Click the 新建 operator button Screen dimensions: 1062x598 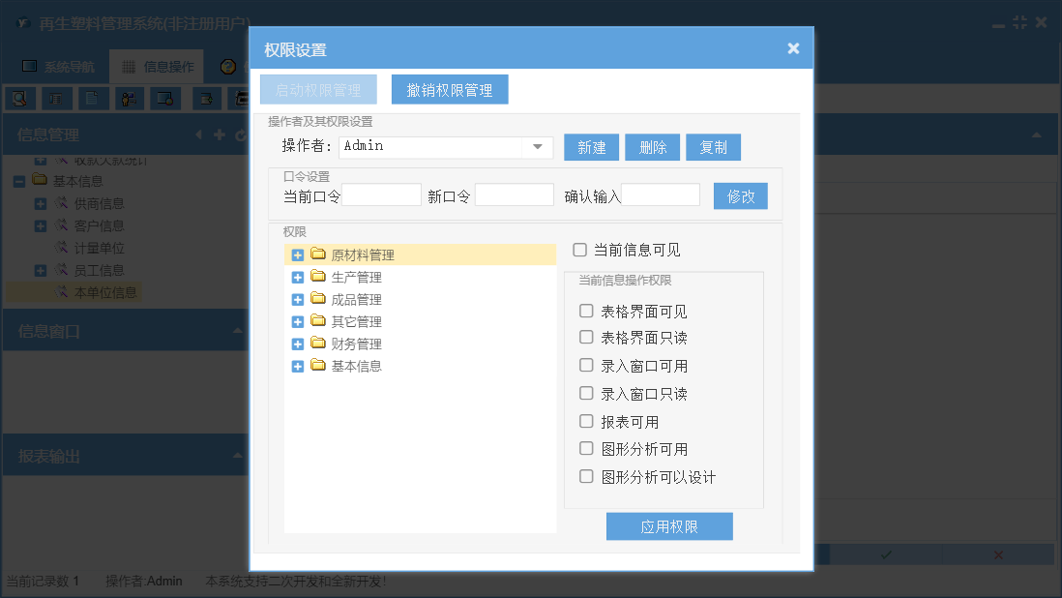click(592, 147)
